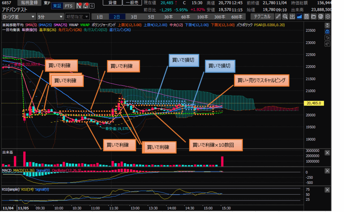Viewport: 344px width, 212px height.
Task: Open the 5分 interval dropdown
Action: point(50,16)
